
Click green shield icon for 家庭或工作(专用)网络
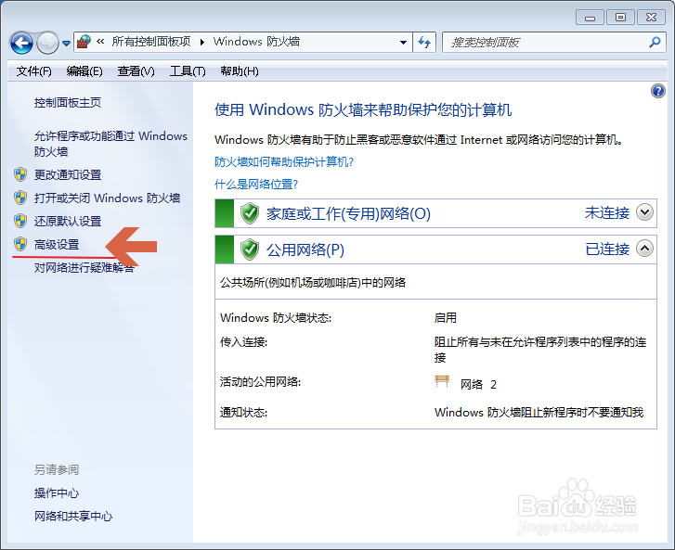point(250,213)
